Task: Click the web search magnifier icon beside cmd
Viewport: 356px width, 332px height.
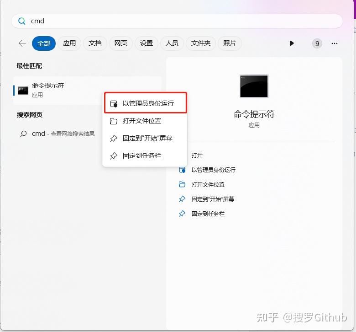Action: coord(23,134)
